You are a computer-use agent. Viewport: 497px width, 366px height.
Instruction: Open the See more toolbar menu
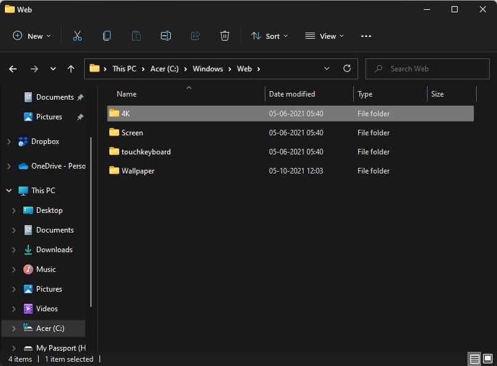point(366,36)
